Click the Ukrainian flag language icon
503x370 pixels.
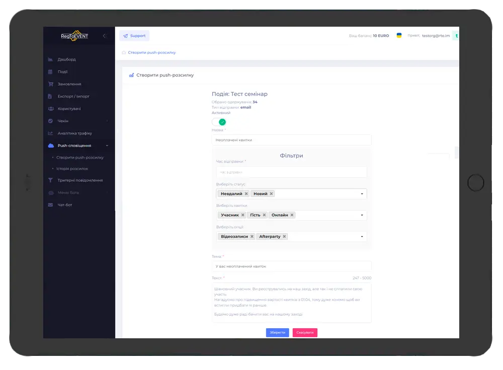[x=399, y=36]
